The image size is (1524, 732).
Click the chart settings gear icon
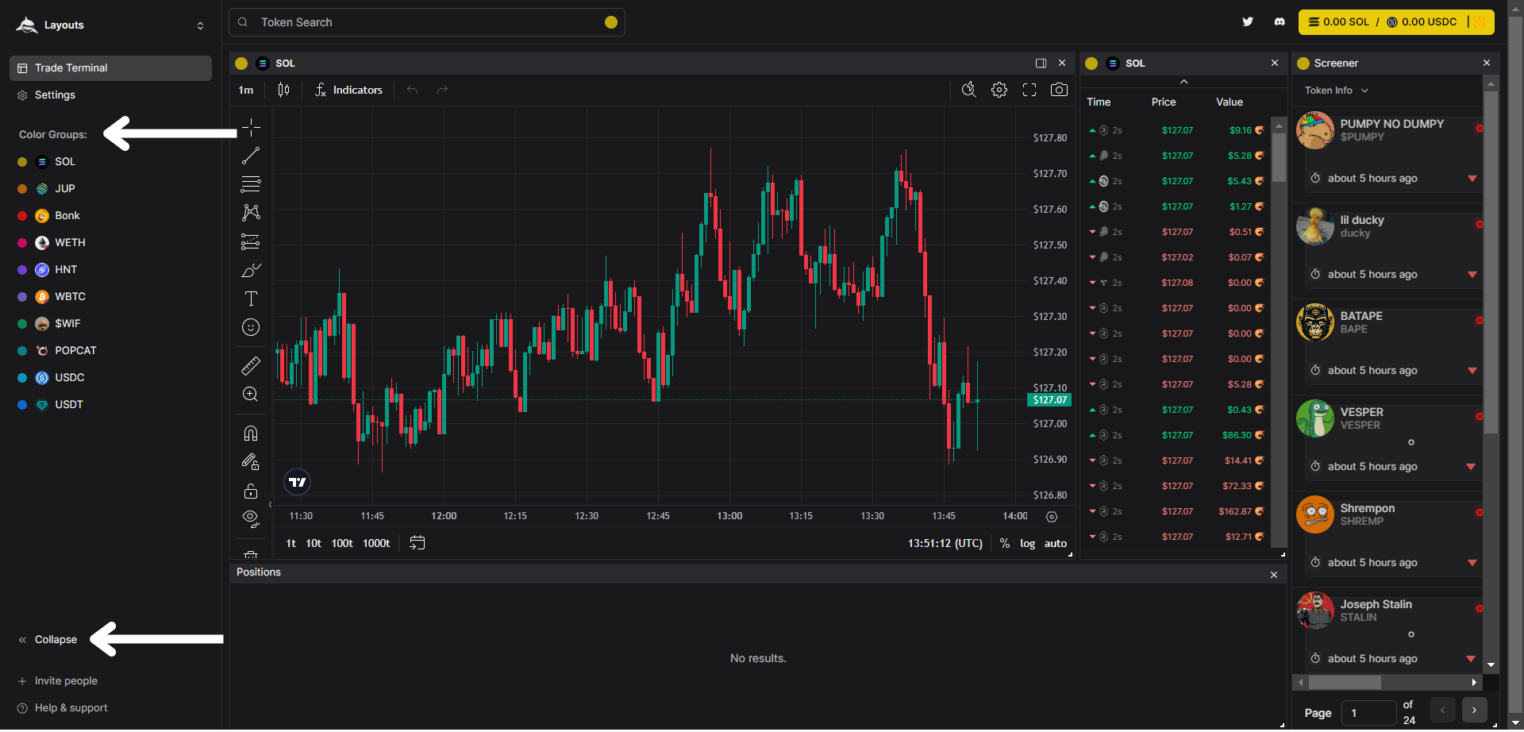pyautogui.click(x=999, y=90)
